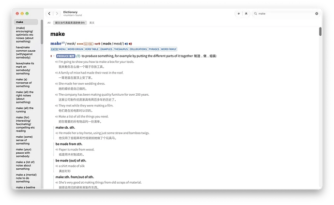
Task: Click the "Dictionary" title in the toolbar
Action: pyautogui.click(x=70, y=12)
